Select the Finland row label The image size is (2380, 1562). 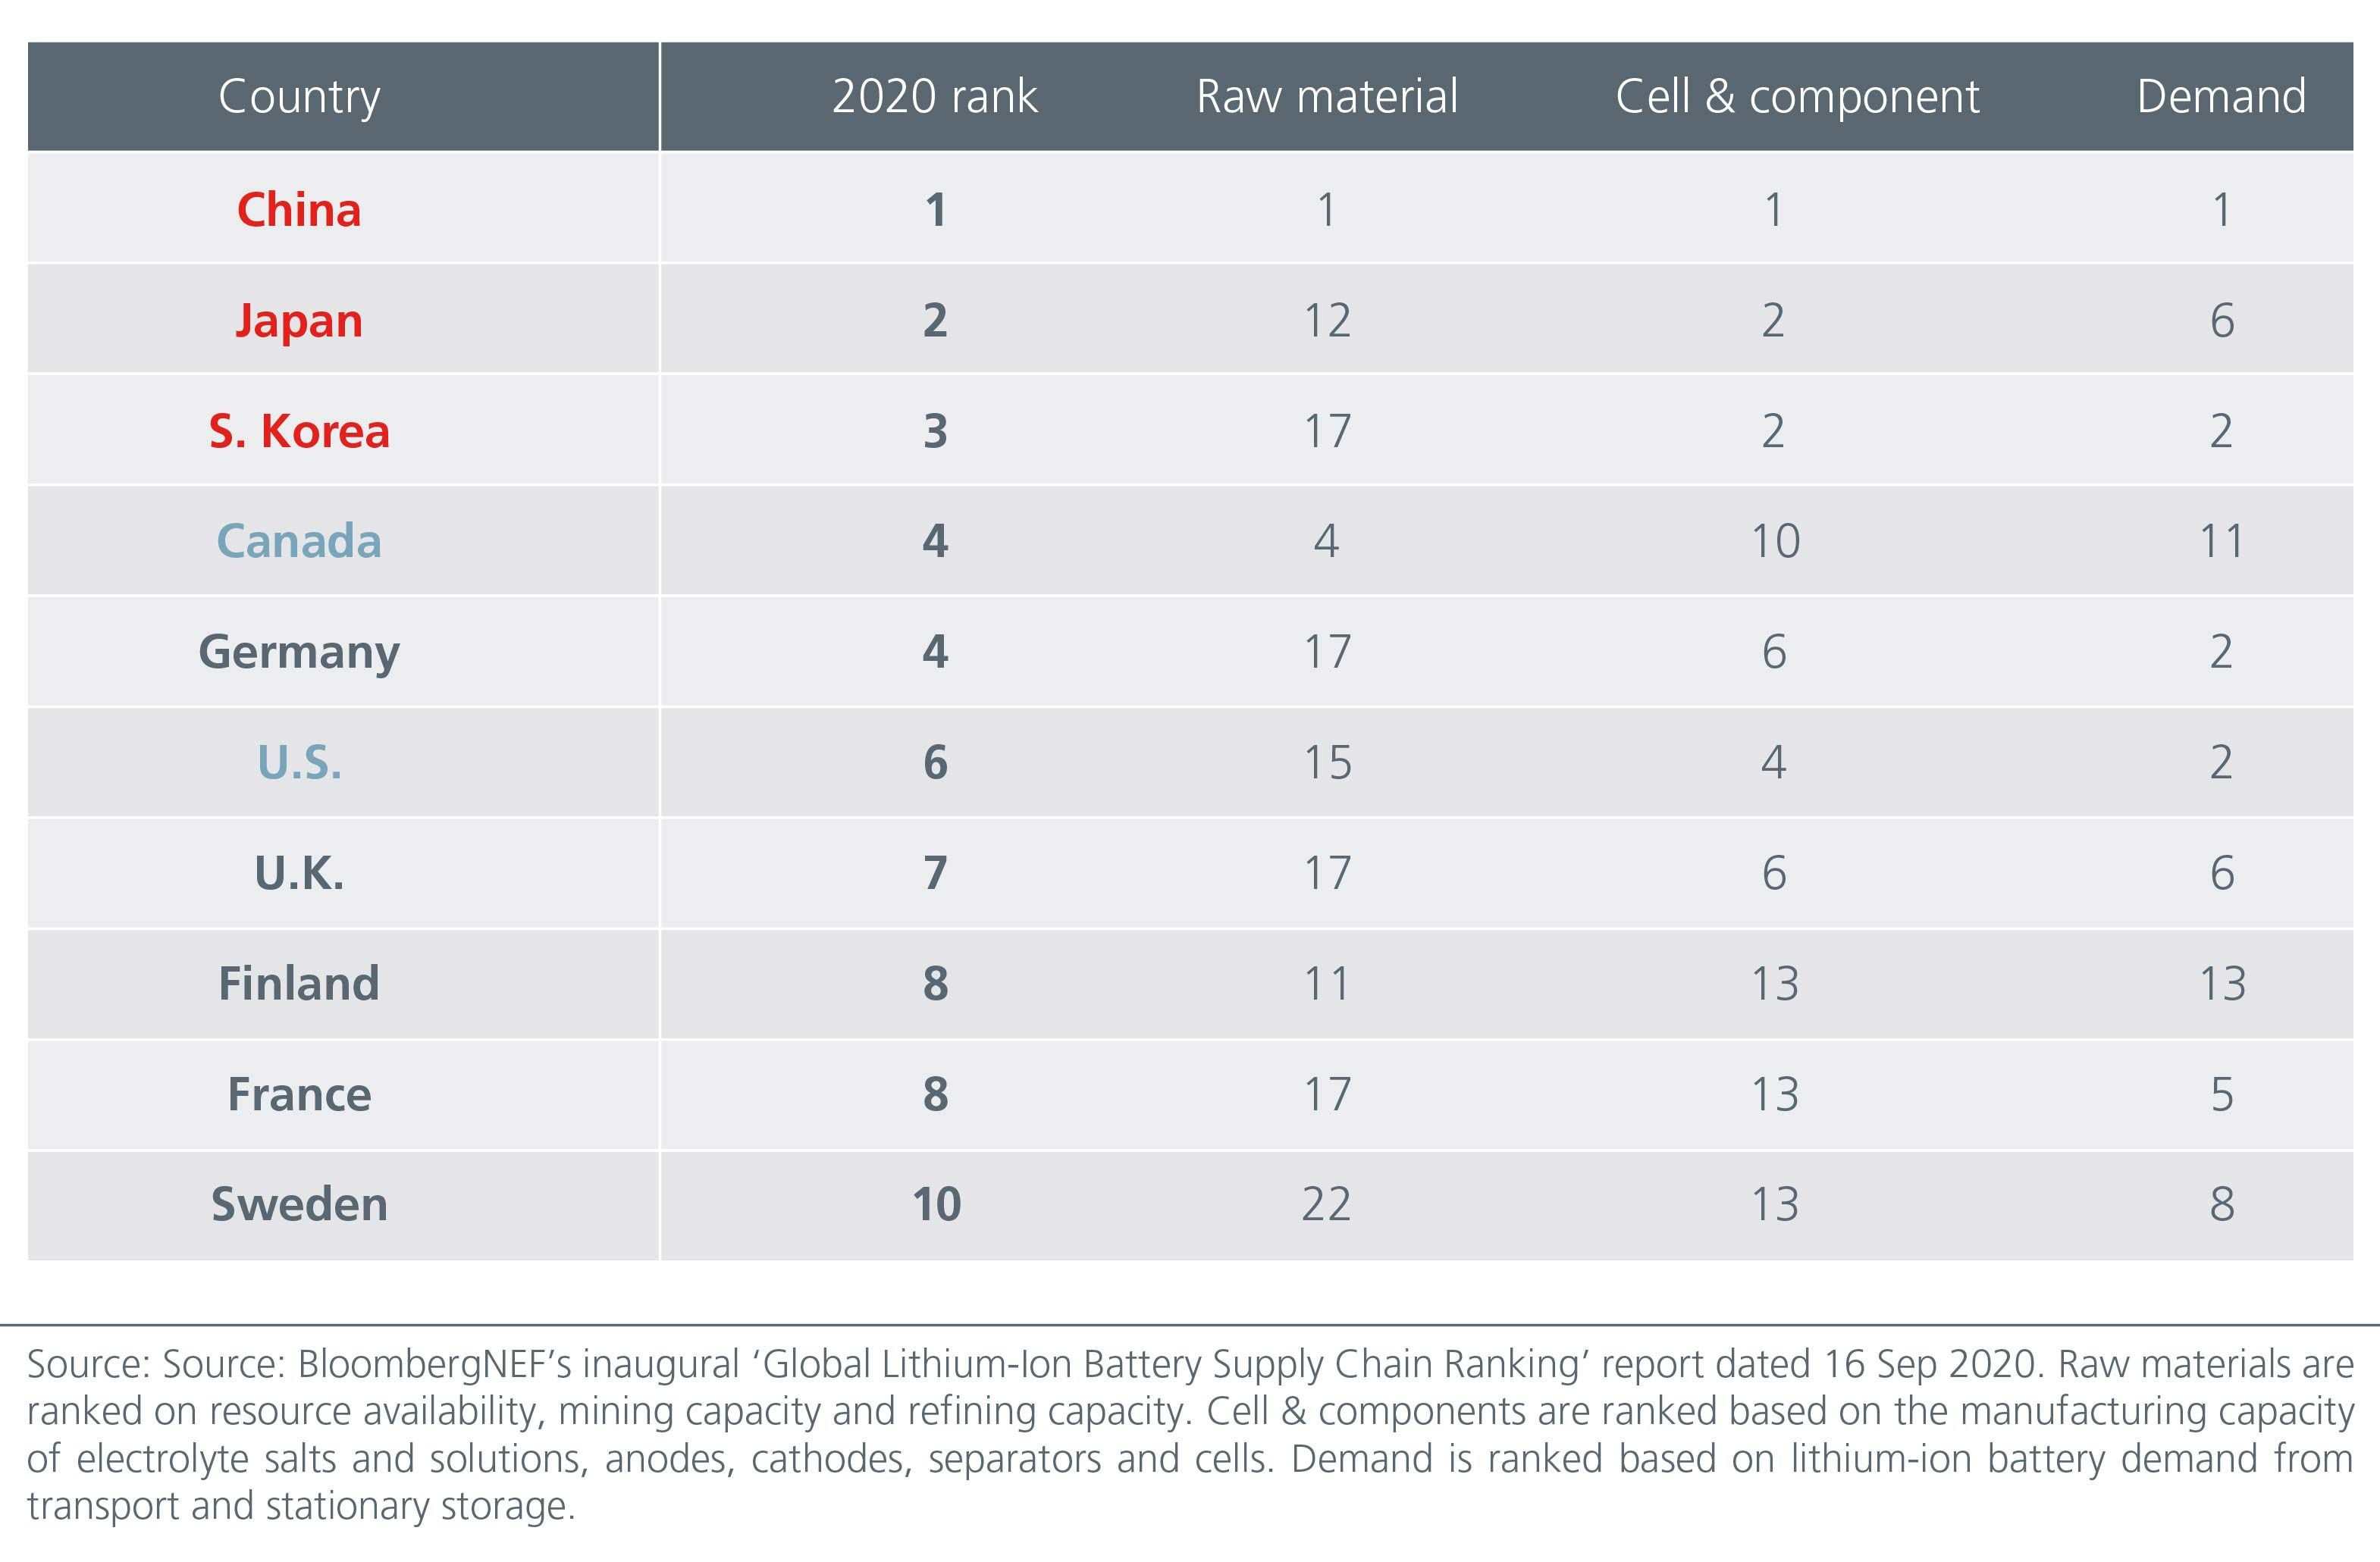(299, 984)
